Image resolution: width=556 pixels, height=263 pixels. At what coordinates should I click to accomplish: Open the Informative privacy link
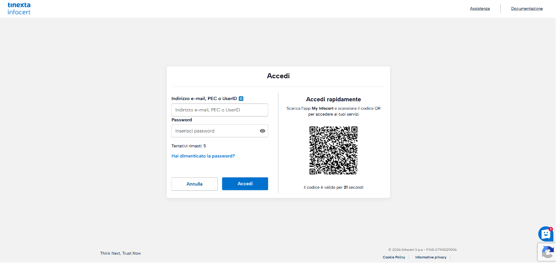[431, 257]
